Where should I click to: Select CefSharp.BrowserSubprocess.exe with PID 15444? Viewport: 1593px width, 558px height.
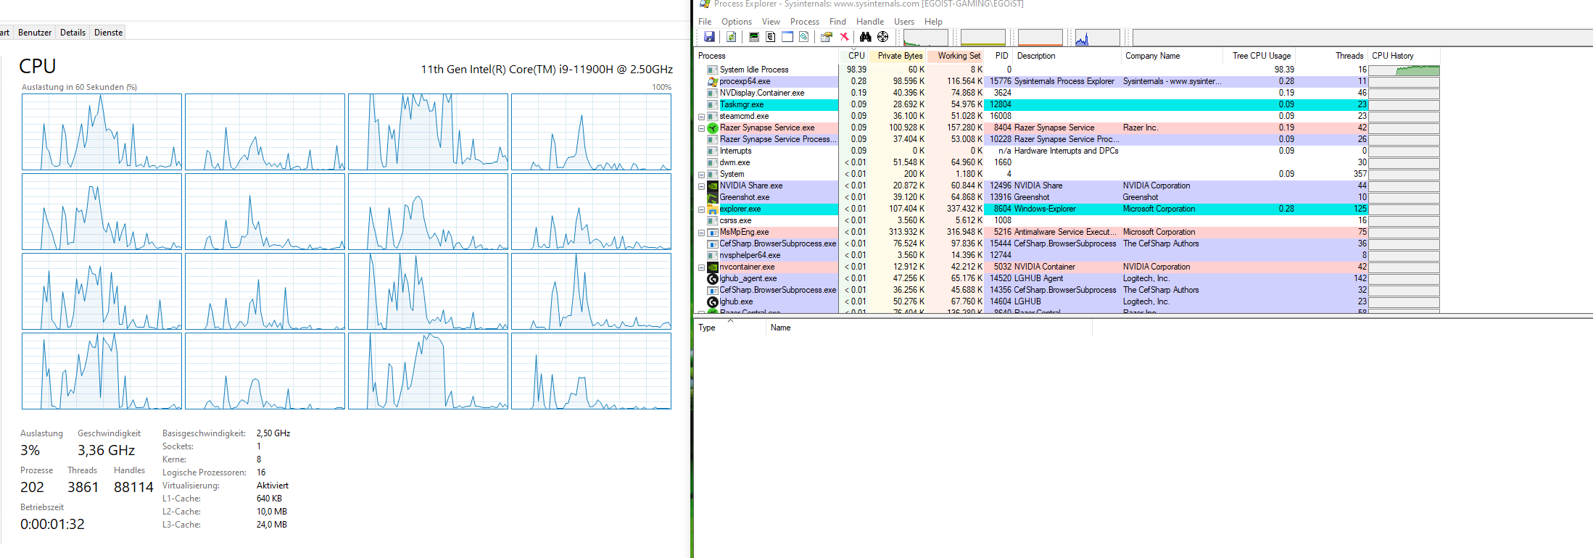[x=1067, y=243]
